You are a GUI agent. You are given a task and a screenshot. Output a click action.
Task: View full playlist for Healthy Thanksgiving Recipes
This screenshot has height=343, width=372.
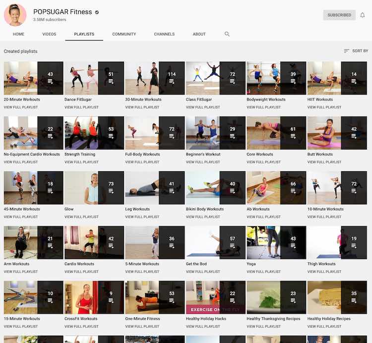tap(263, 326)
